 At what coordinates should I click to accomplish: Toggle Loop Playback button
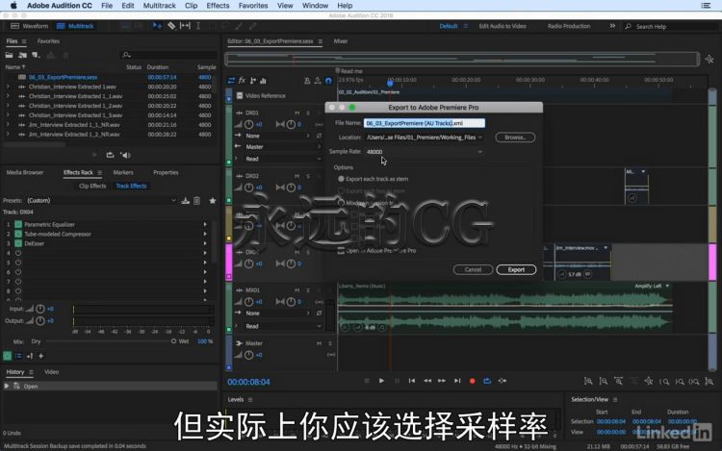click(x=487, y=381)
